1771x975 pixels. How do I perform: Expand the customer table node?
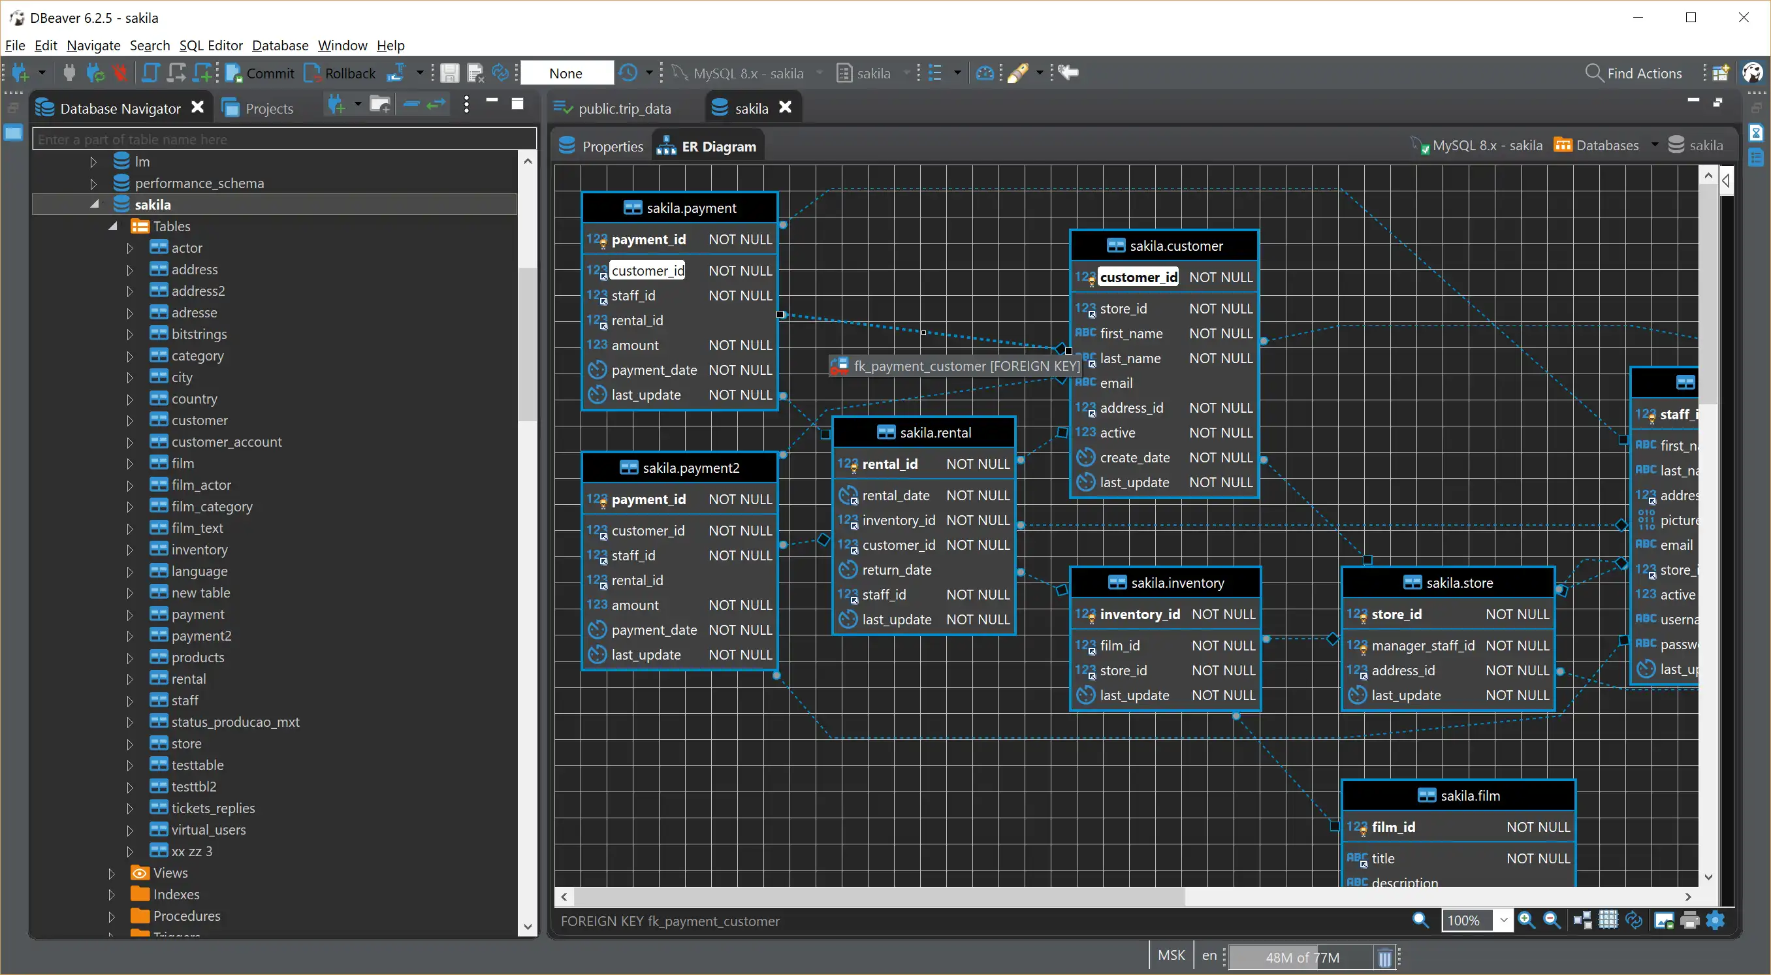coord(130,419)
